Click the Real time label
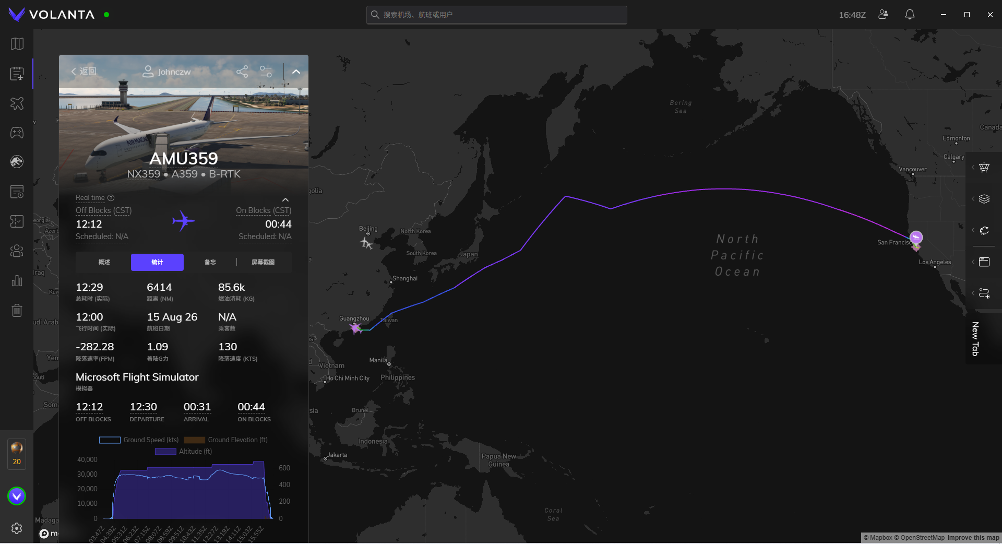 tap(90, 198)
